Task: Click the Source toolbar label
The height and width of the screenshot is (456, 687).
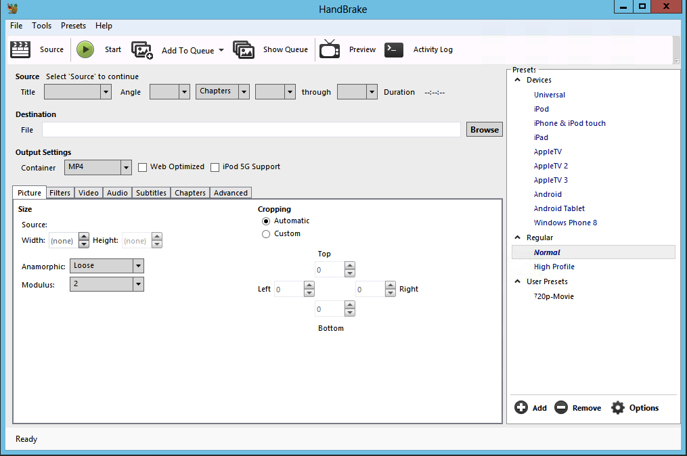Action: pyautogui.click(x=51, y=49)
